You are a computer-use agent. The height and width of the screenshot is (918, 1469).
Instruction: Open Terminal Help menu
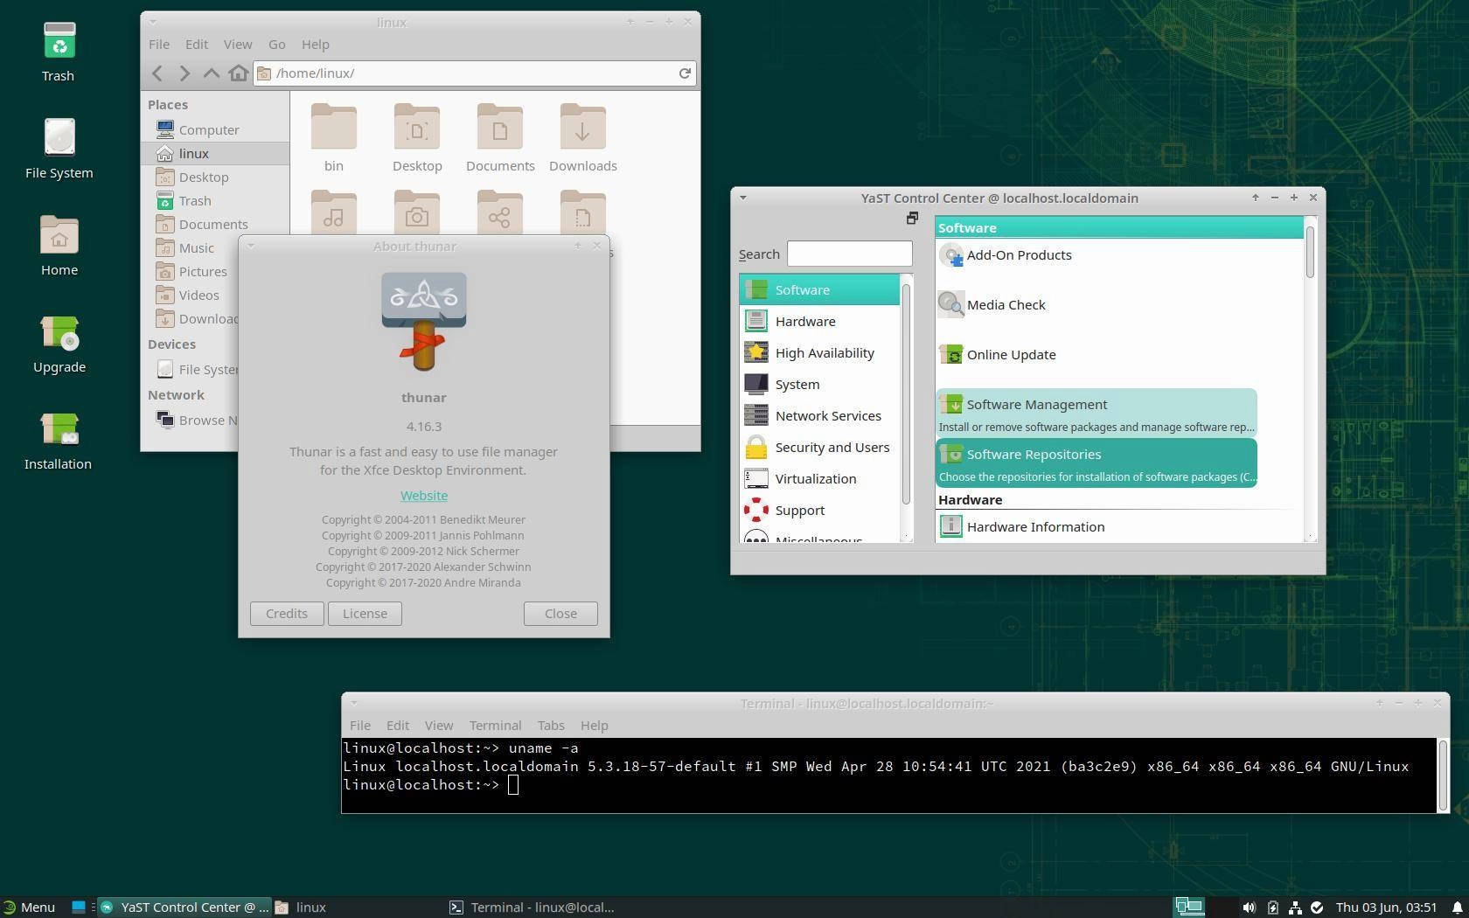[594, 725]
